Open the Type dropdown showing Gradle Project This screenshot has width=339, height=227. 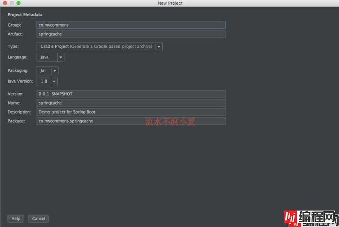click(x=99, y=47)
